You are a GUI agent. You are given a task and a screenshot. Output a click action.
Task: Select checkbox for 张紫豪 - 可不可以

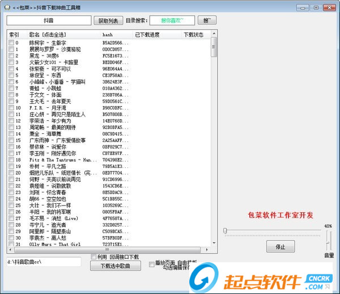[11, 69]
